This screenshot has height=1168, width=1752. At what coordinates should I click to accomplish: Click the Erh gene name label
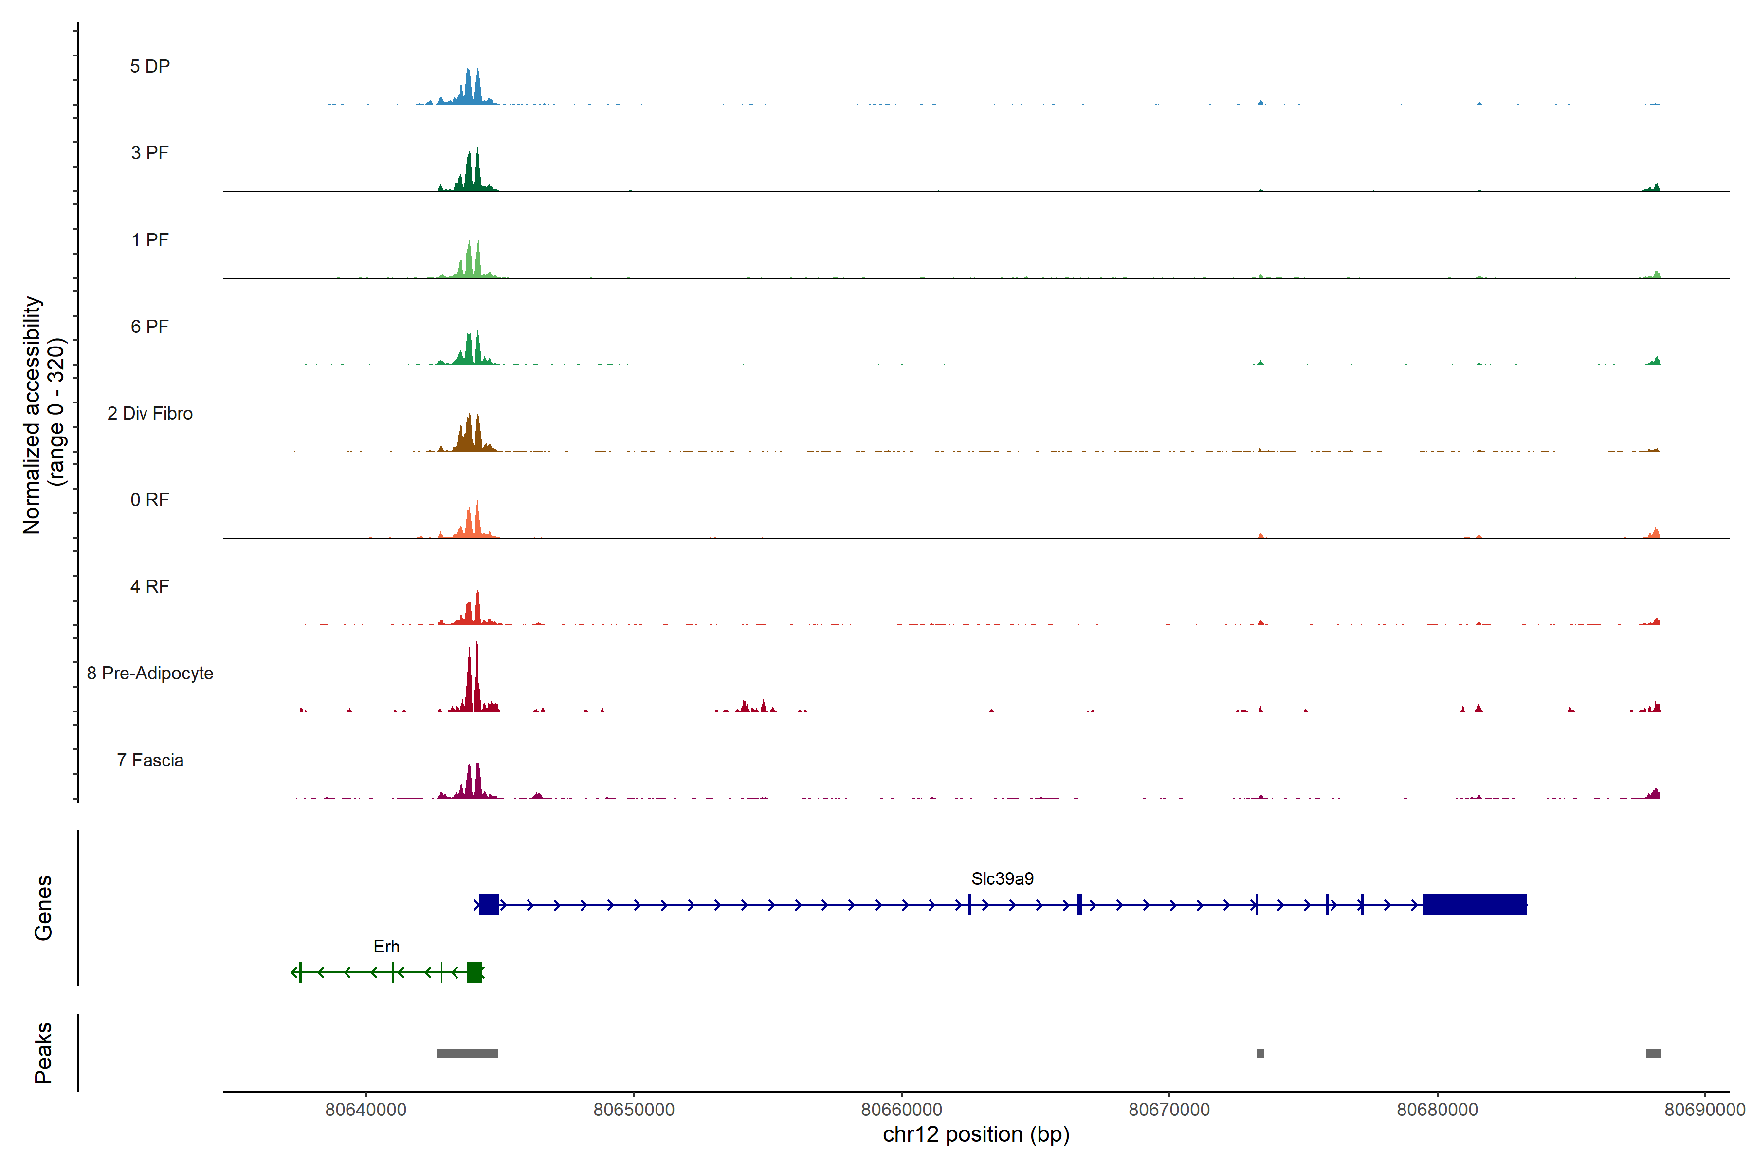[x=386, y=946]
